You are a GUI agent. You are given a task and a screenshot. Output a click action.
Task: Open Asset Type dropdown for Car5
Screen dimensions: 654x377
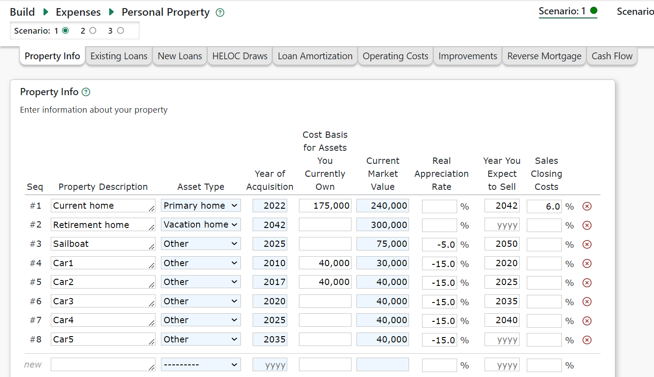tap(201, 339)
